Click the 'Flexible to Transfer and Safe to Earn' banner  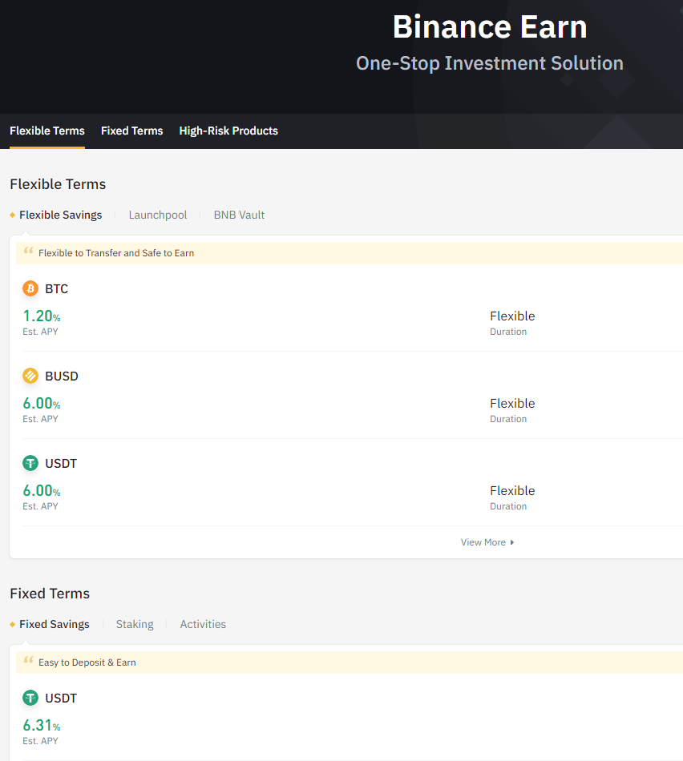350,253
